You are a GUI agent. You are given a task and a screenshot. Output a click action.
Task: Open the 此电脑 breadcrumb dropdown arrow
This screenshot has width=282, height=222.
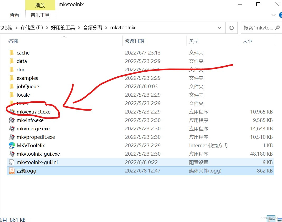17,28
